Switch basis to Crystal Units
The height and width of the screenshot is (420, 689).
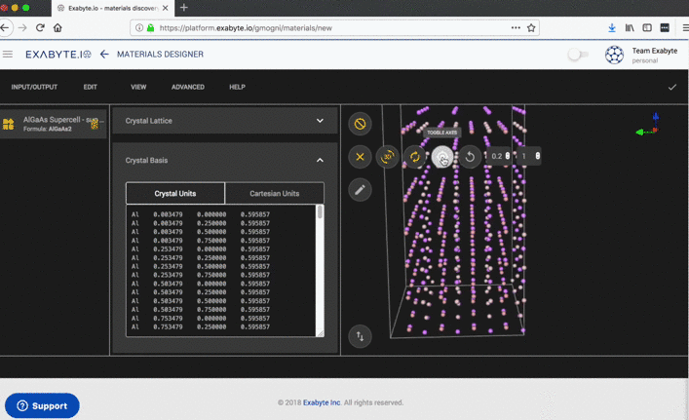coord(175,193)
